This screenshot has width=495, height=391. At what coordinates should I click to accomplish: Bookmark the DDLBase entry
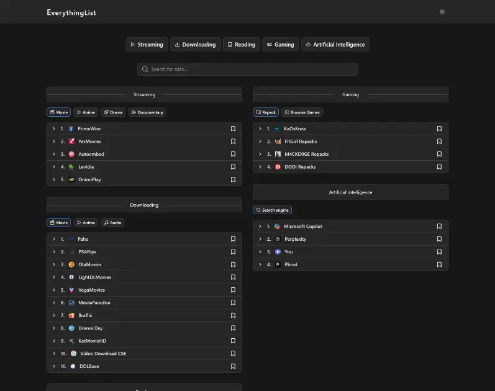click(233, 366)
